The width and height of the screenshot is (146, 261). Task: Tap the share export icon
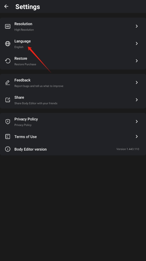(8, 100)
